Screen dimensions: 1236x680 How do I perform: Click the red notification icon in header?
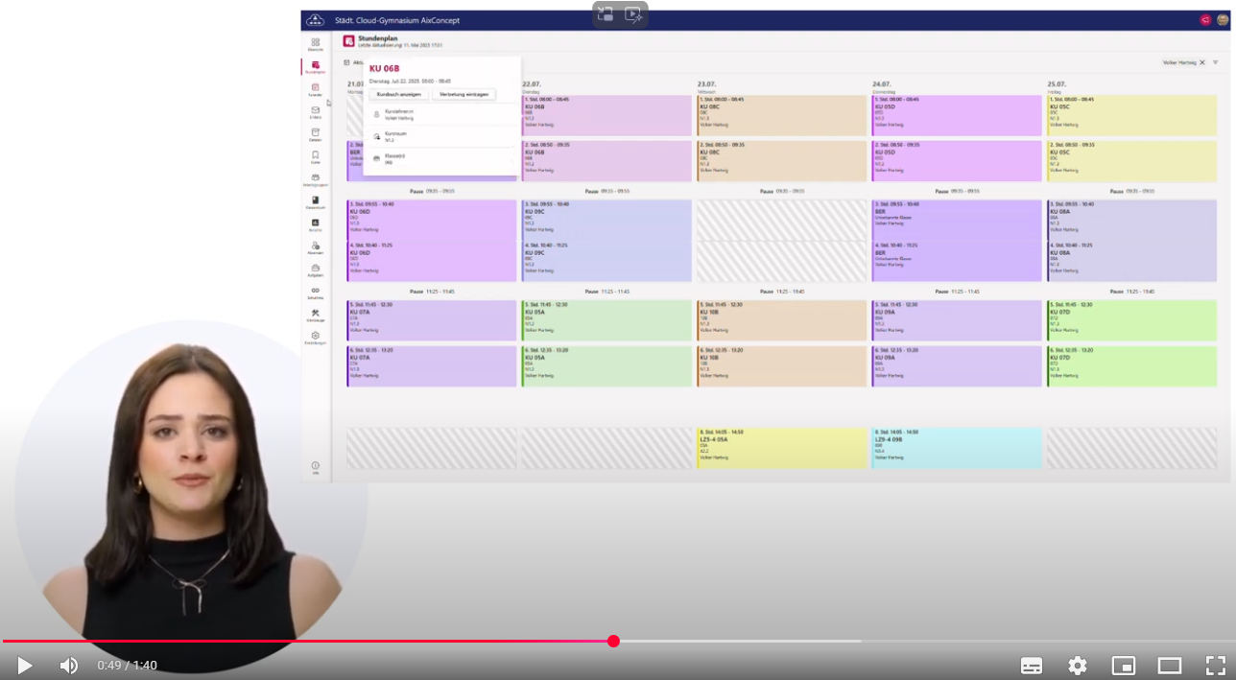1205,20
